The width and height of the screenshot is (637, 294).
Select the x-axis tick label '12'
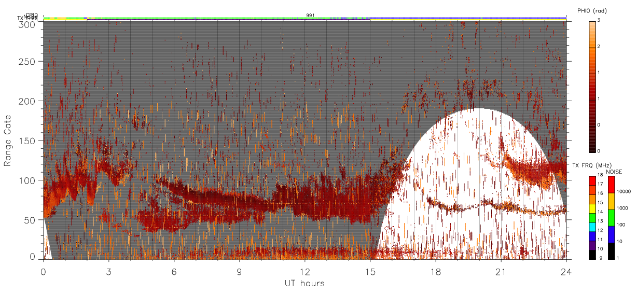point(304,271)
